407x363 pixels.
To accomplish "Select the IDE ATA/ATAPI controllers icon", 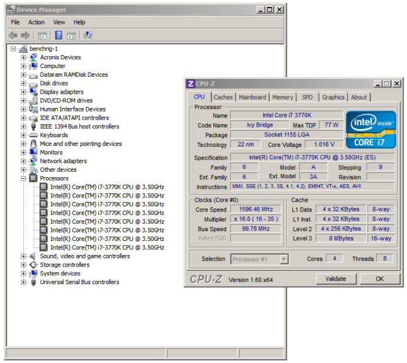I will point(33,118).
